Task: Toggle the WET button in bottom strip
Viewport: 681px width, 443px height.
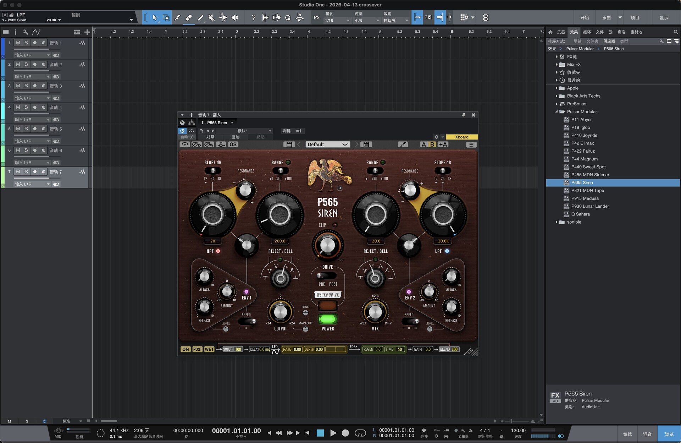Action: pos(209,349)
